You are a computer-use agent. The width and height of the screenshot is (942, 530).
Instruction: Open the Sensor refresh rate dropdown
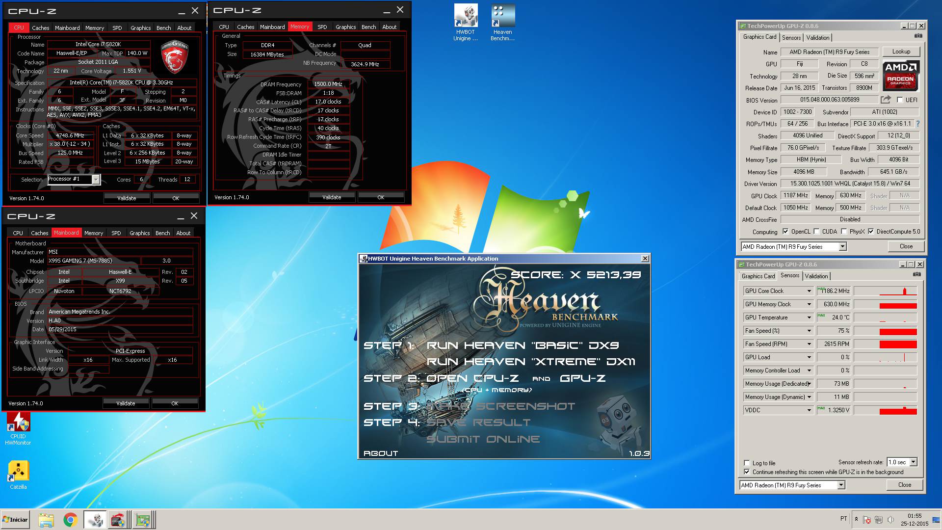[x=914, y=462]
